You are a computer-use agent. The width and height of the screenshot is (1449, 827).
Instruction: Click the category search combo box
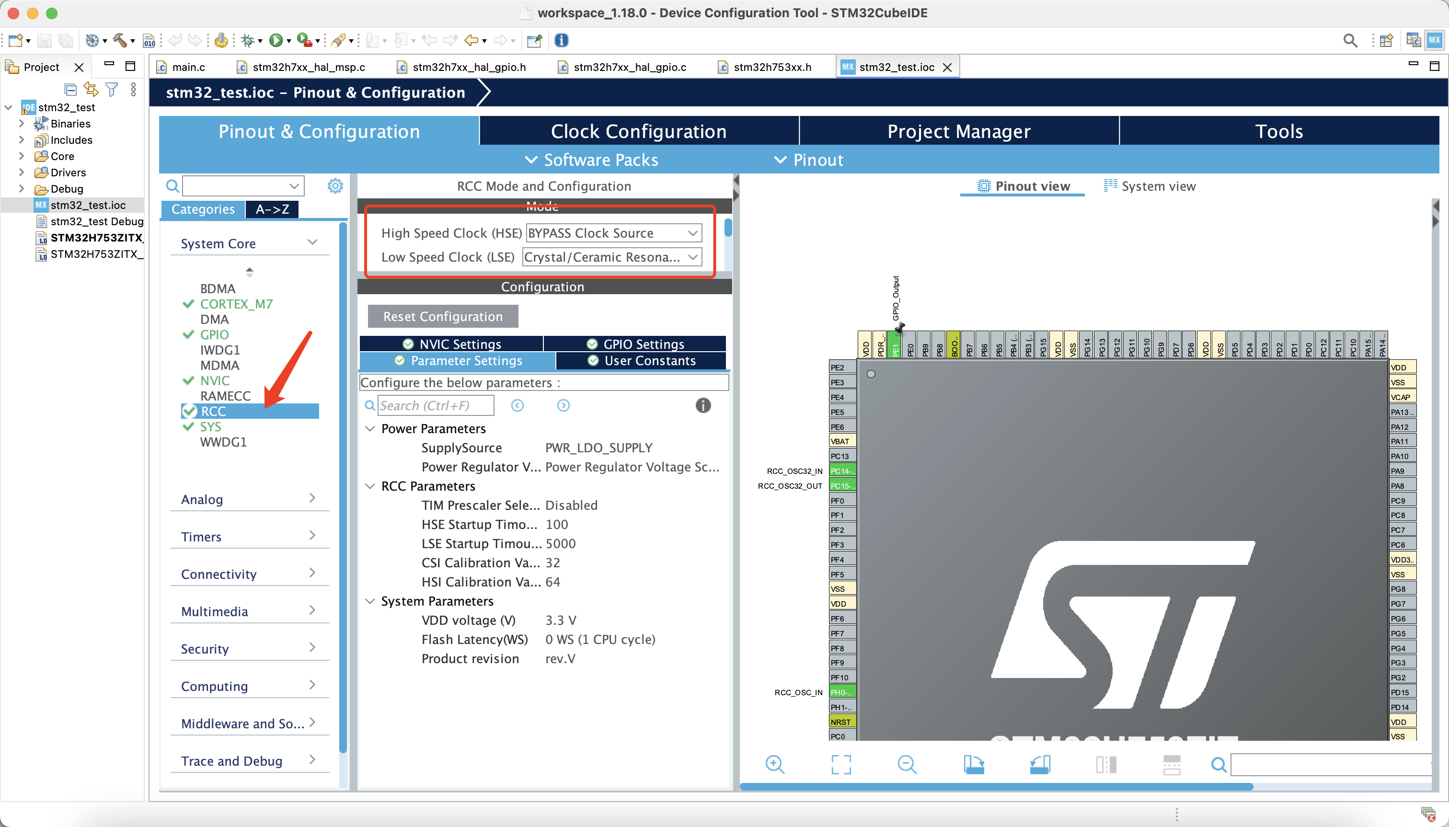click(x=243, y=186)
